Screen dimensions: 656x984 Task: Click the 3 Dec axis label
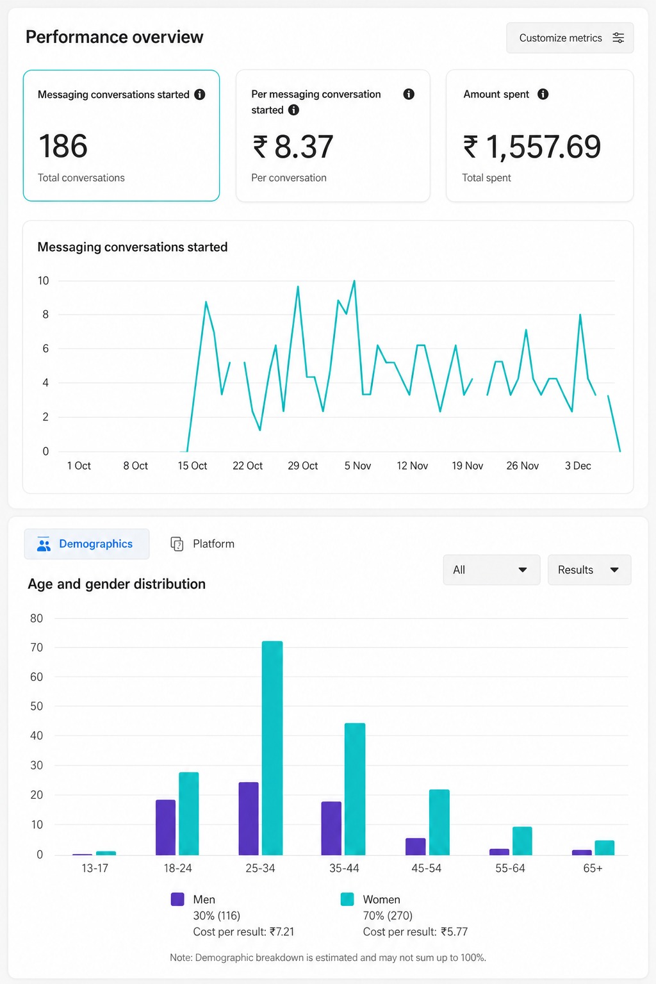click(x=578, y=466)
